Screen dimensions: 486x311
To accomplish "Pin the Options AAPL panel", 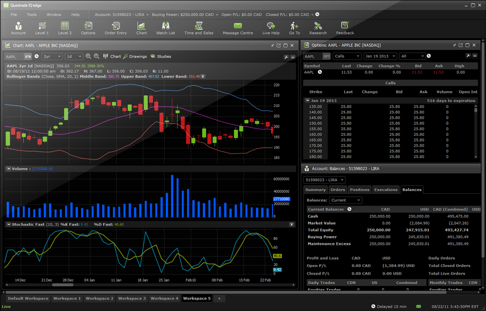I will (454, 45).
